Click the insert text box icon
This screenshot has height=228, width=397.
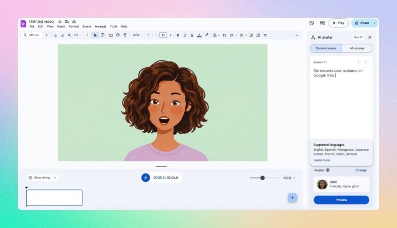[x=103, y=35]
